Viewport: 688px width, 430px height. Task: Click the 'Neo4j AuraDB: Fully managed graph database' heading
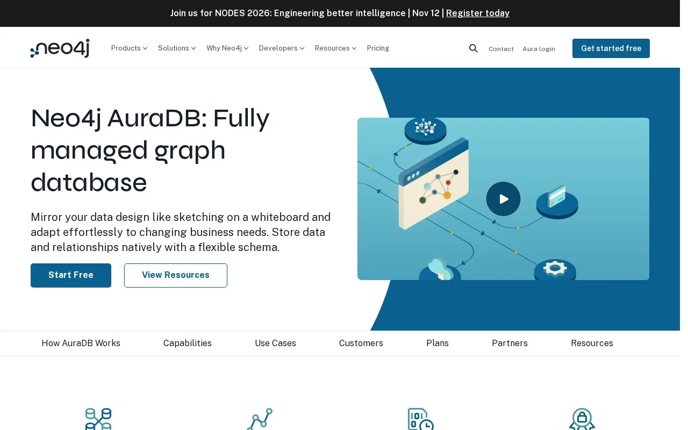(x=150, y=150)
